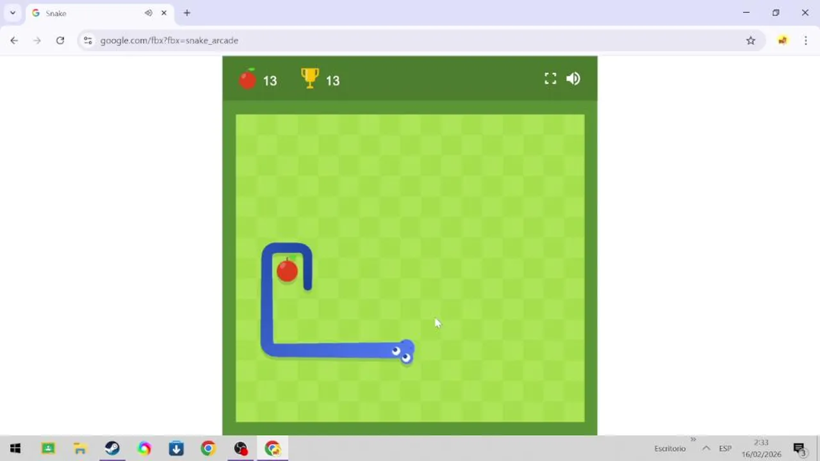Select the Snake browser tab
820x461 pixels.
99,13
